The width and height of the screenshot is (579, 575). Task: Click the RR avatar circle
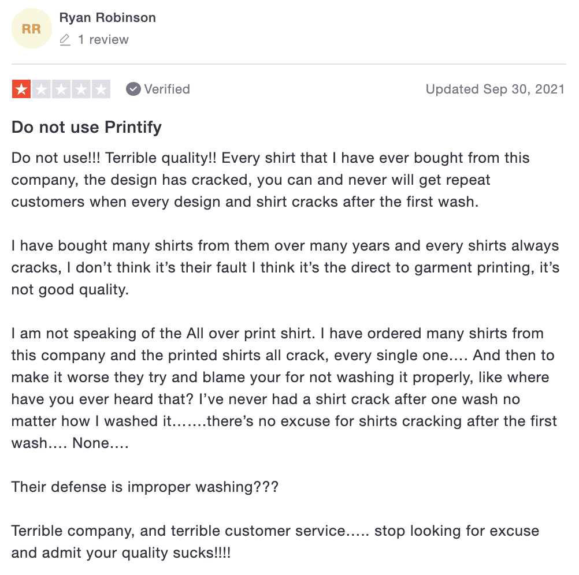point(32,28)
